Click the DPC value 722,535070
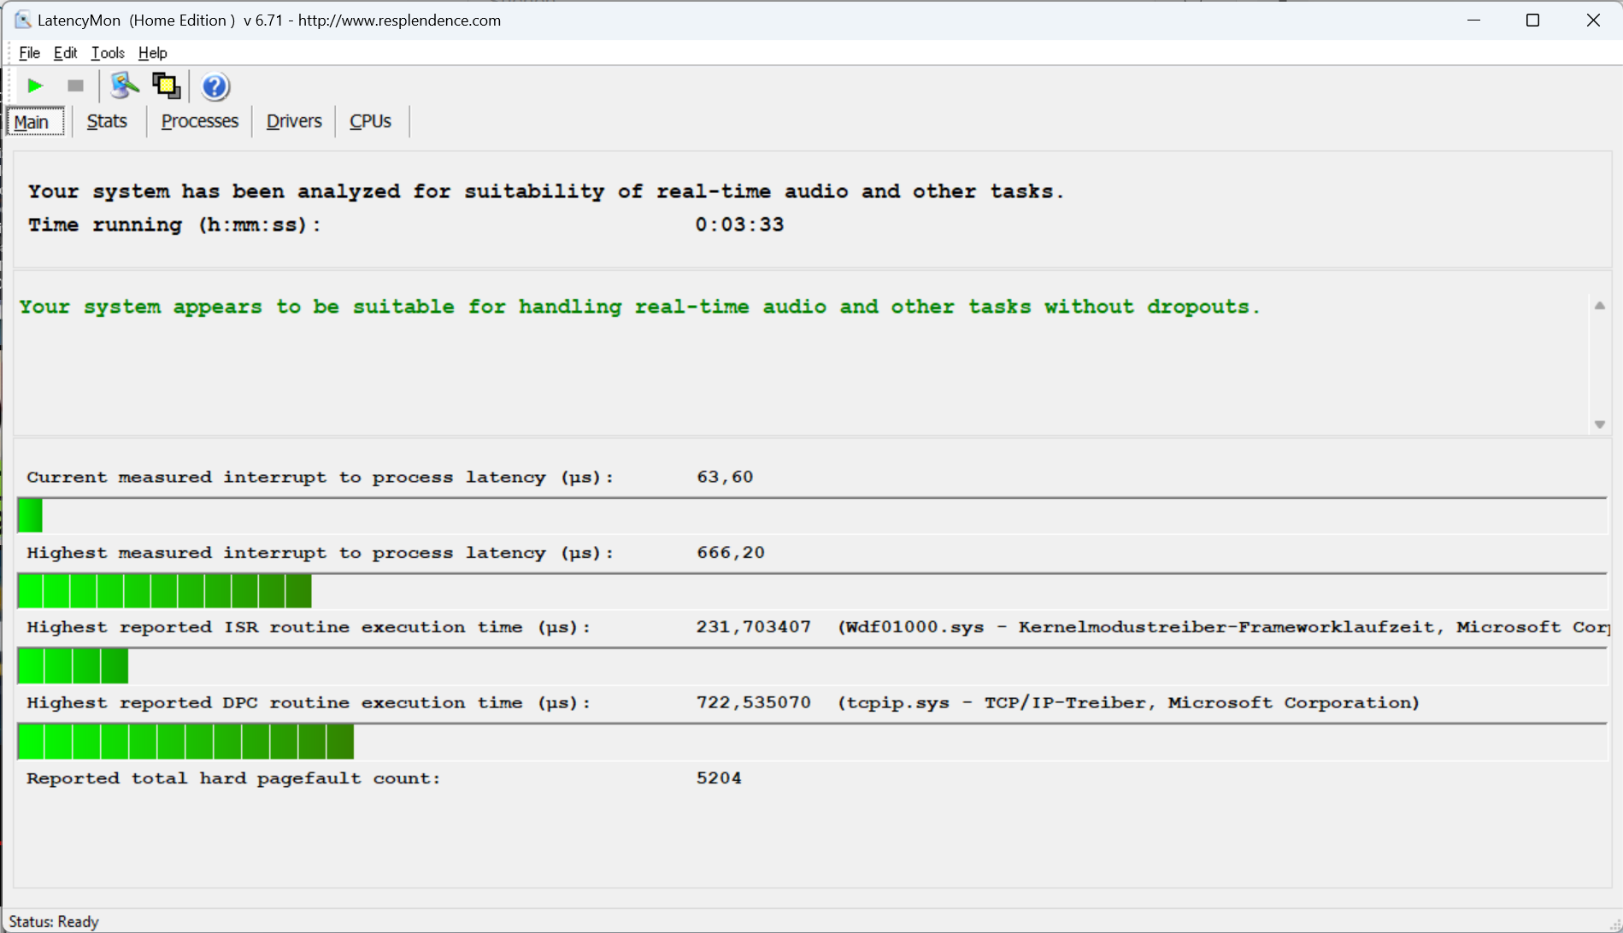Screen dimensions: 1623x933 coord(753,703)
